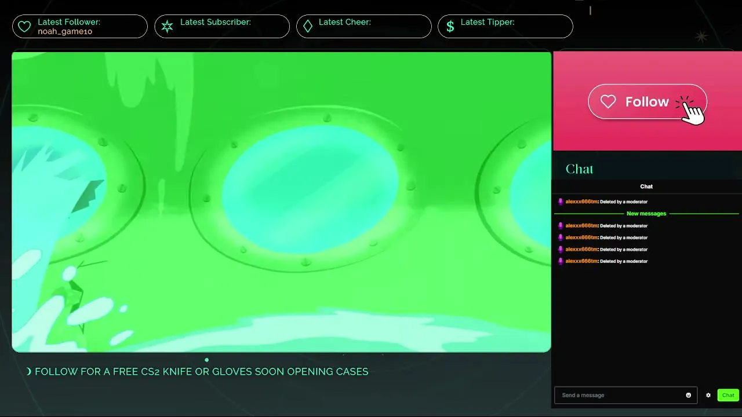Click the crescent moon icon before the ticker text
This screenshot has height=417, width=742.
(x=29, y=371)
